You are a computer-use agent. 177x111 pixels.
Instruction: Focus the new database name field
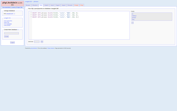point(12,33)
